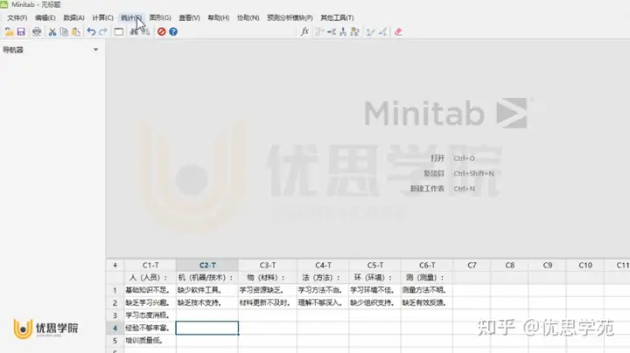Select column header C10
The width and height of the screenshot is (630, 353).
(585, 265)
